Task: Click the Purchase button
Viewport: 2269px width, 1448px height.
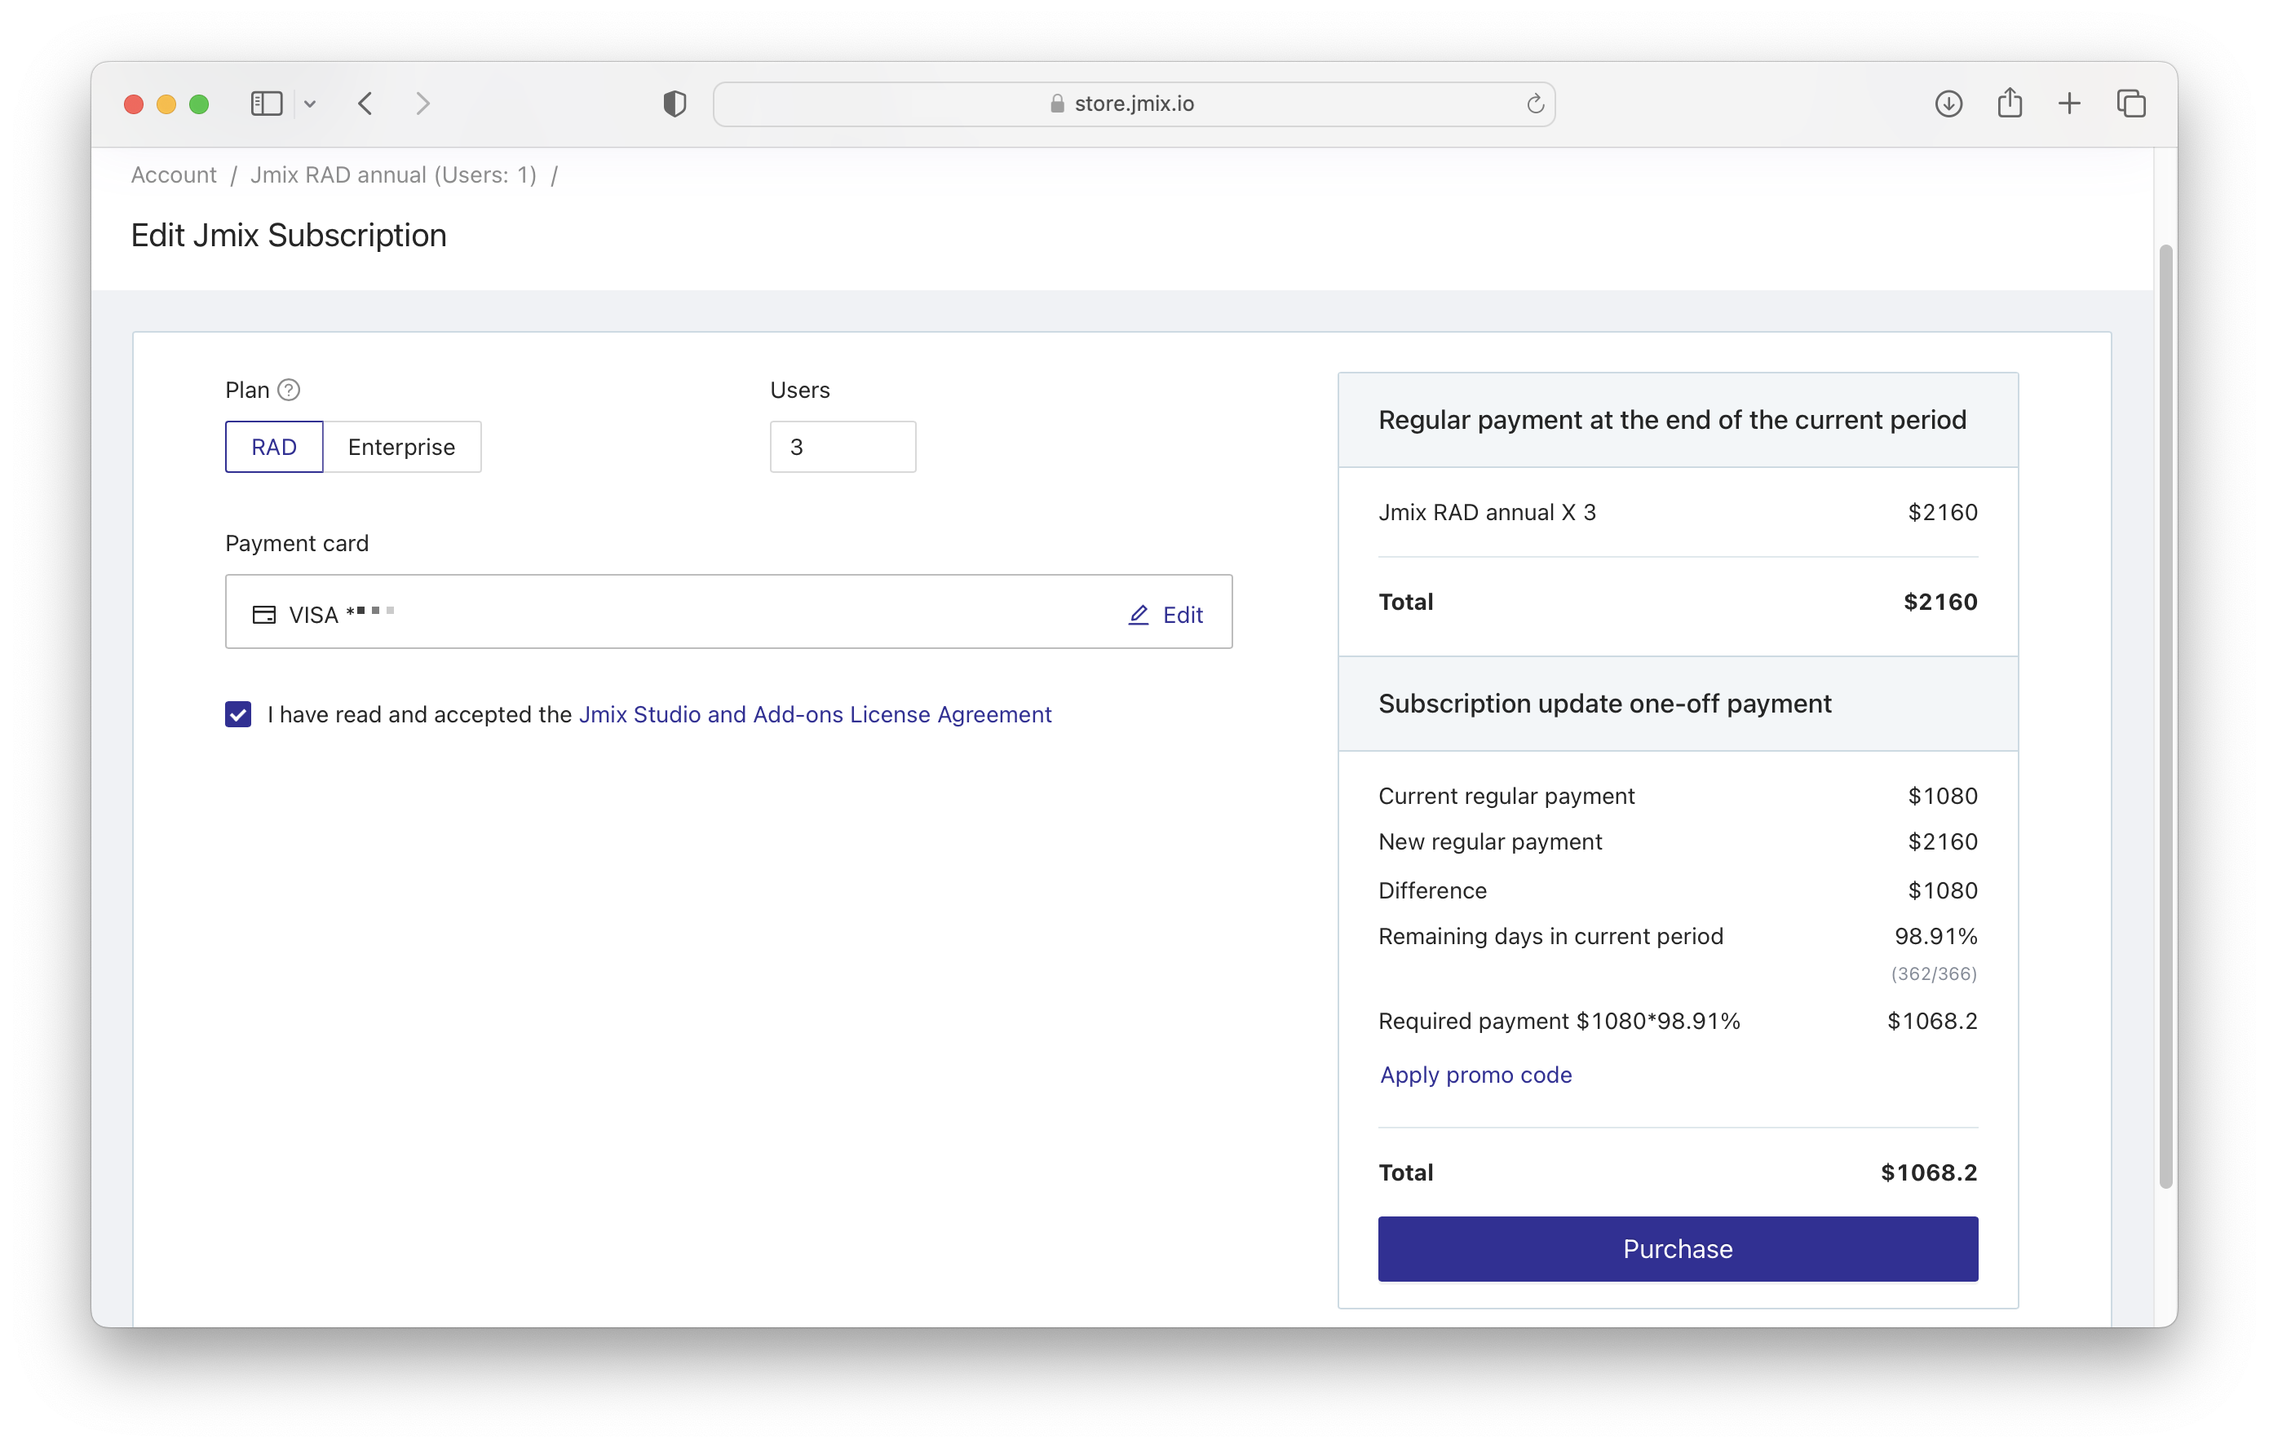Action: 1677,1248
